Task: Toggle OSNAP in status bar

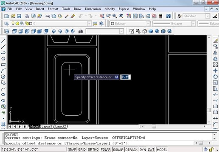Action: 118,149
